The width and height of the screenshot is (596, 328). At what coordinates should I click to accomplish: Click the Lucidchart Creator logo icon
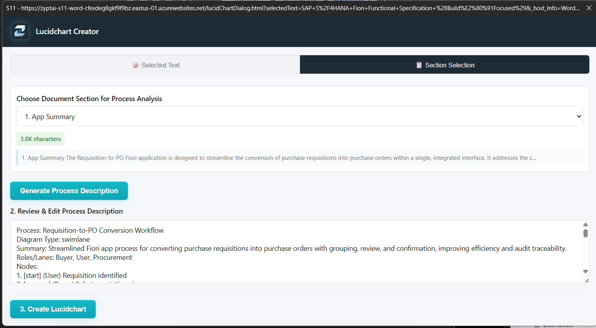[20, 31]
